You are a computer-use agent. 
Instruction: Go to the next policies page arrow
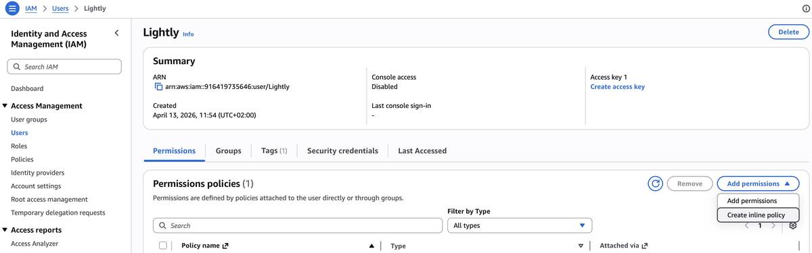click(x=773, y=225)
